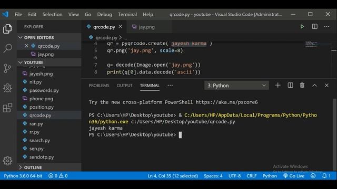Image resolution: width=337 pixels, height=189 pixels.
Task: Click Ln 4, Col 35 cursor position
Action: [x=173, y=176]
